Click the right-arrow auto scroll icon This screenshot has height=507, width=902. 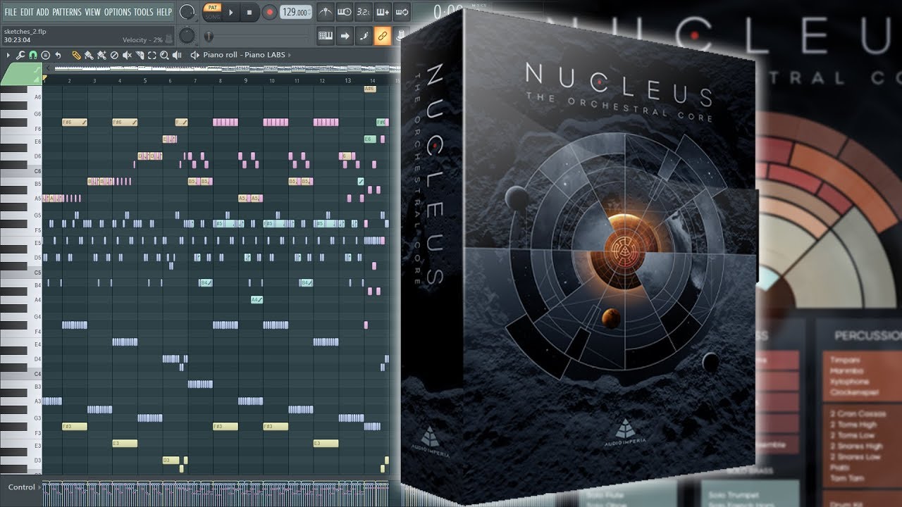point(345,36)
